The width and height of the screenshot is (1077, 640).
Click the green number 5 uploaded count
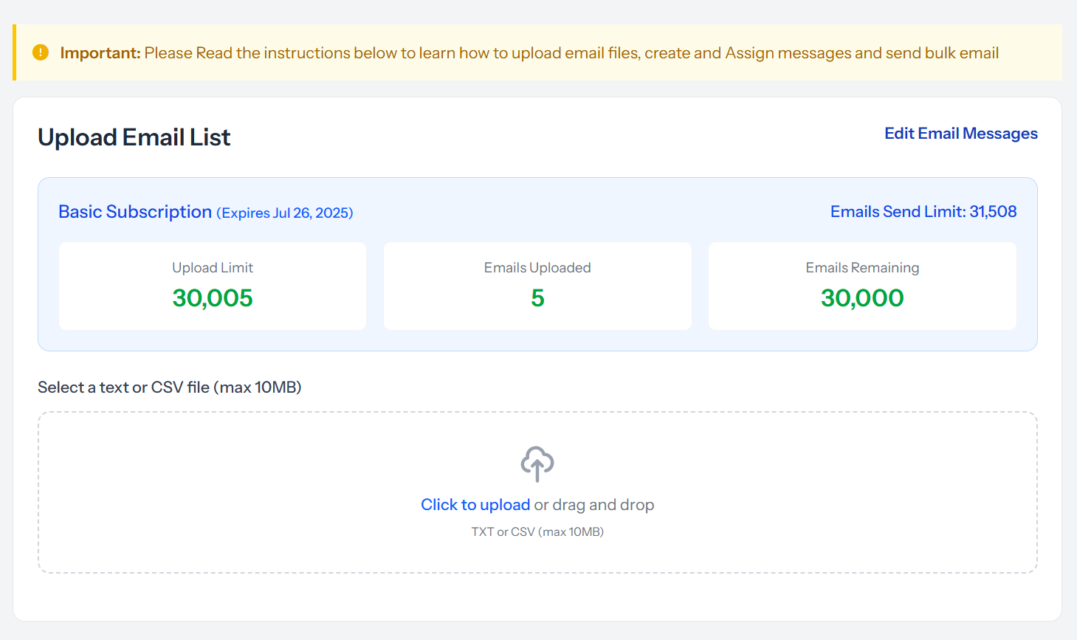537,298
